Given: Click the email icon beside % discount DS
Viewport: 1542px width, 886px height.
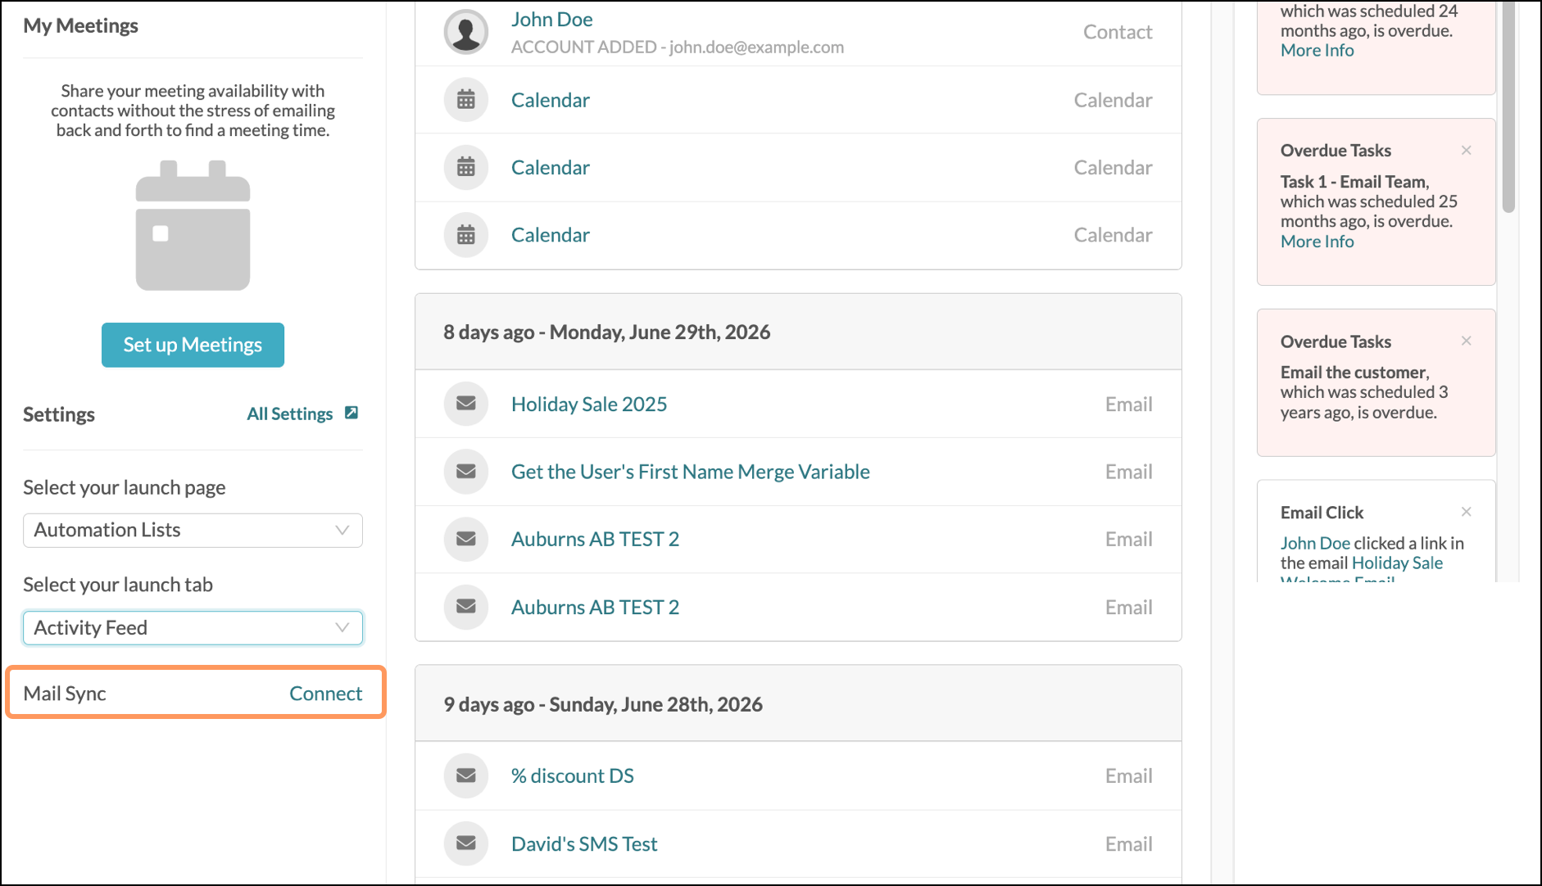Looking at the screenshot, I should (x=466, y=775).
